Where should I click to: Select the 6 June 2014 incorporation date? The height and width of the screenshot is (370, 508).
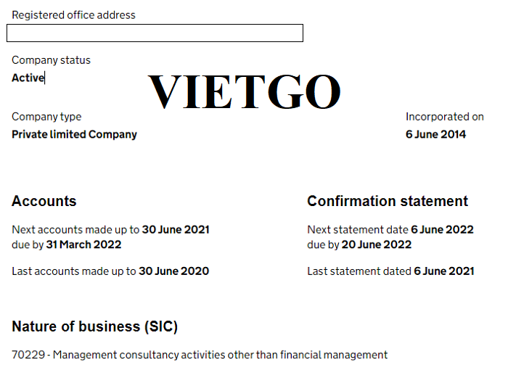[x=435, y=134]
